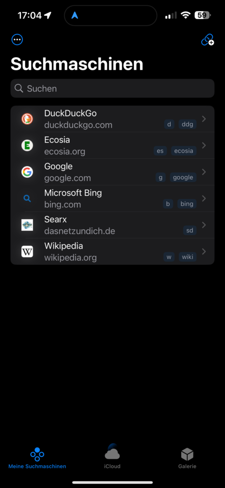The width and height of the screenshot is (225, 488).
Task: Switch to the iCloud tab
Action: [112, 457]
